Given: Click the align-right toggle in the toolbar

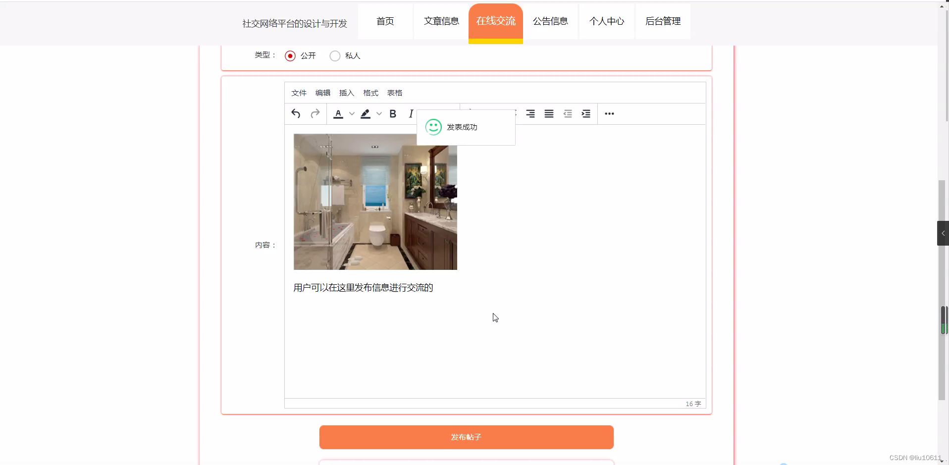Looking at the screenshot, I should 530,113.
